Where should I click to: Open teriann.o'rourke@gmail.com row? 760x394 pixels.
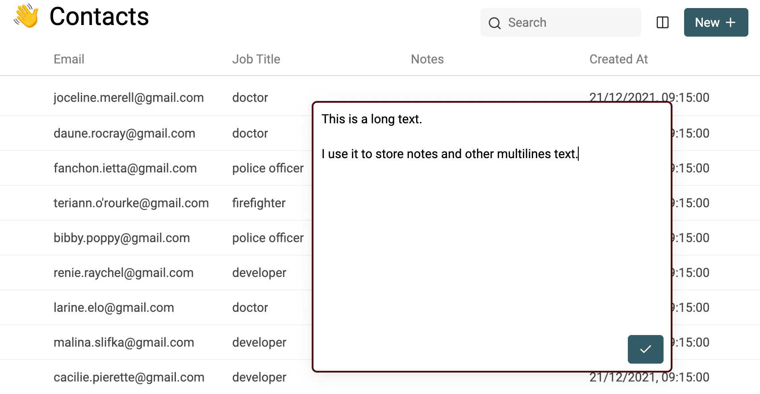[x=131, y=203]
